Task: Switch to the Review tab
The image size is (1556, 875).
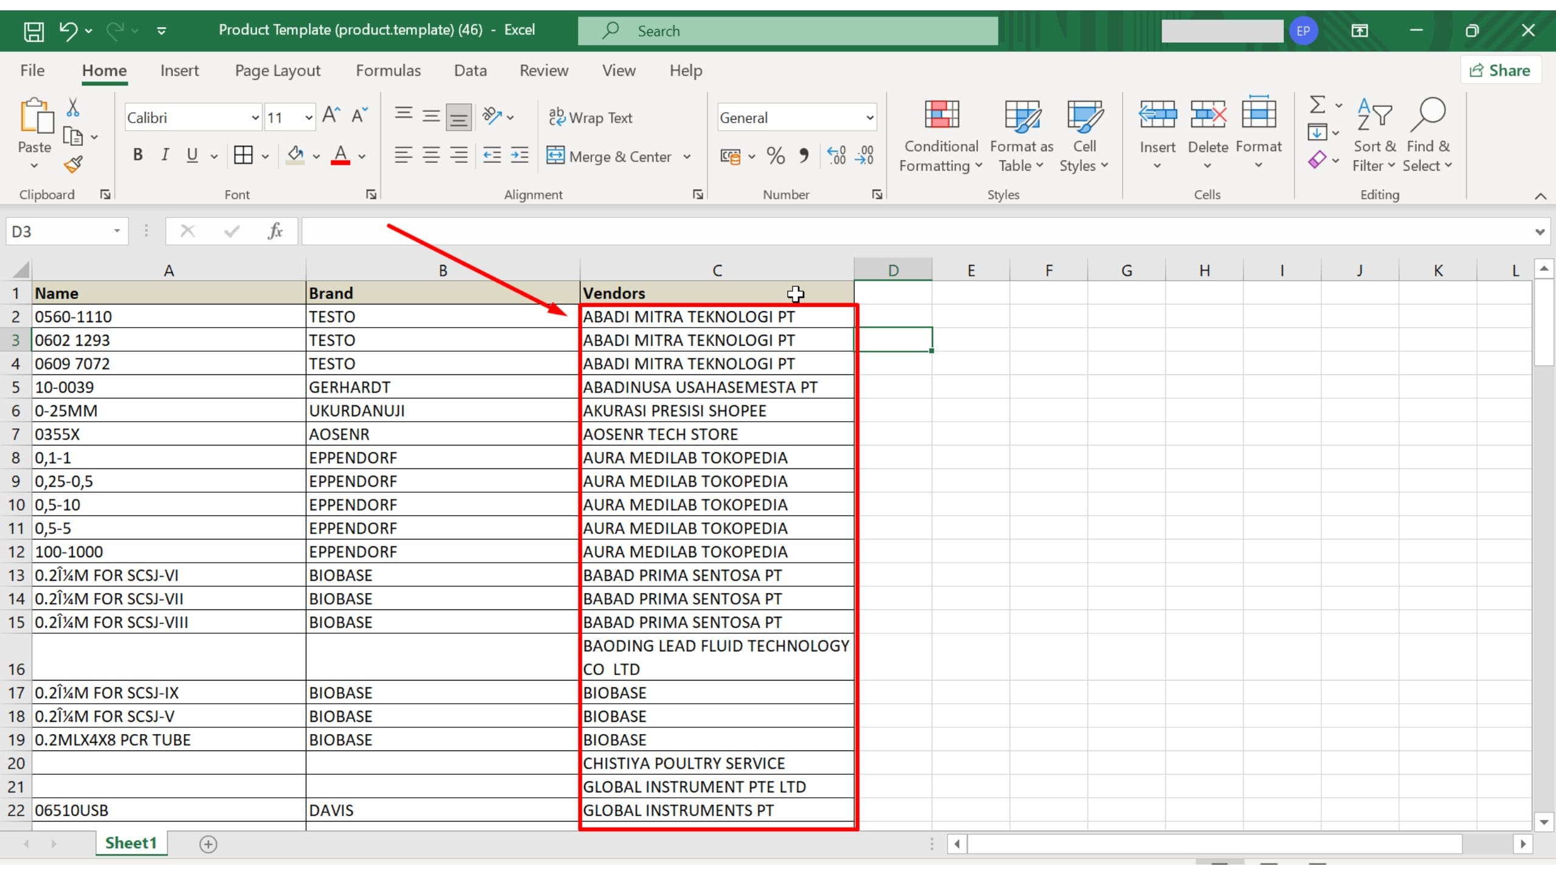Action: click(544, 70)
